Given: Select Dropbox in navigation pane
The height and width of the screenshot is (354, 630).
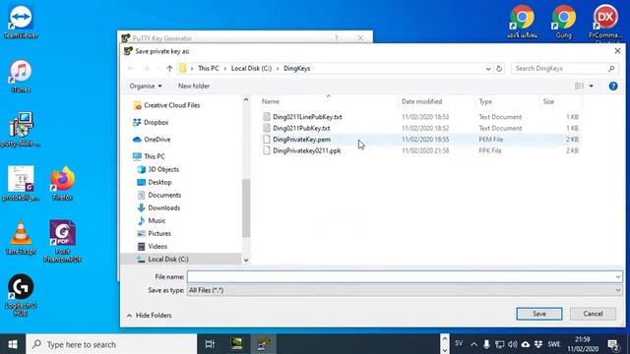Looking at the screenshot, I should 156,122.
